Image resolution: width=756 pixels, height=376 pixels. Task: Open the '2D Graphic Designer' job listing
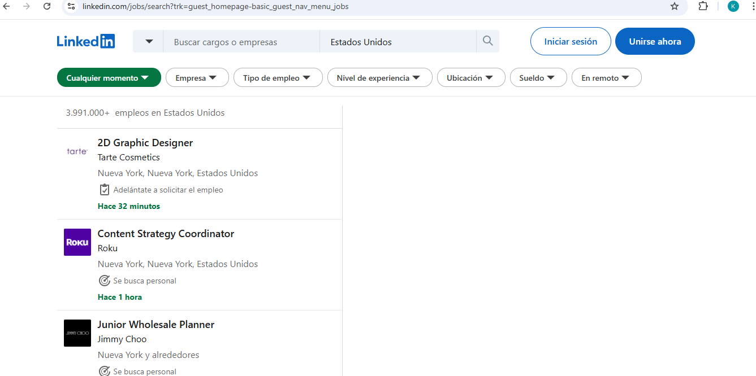click(145, 142)
